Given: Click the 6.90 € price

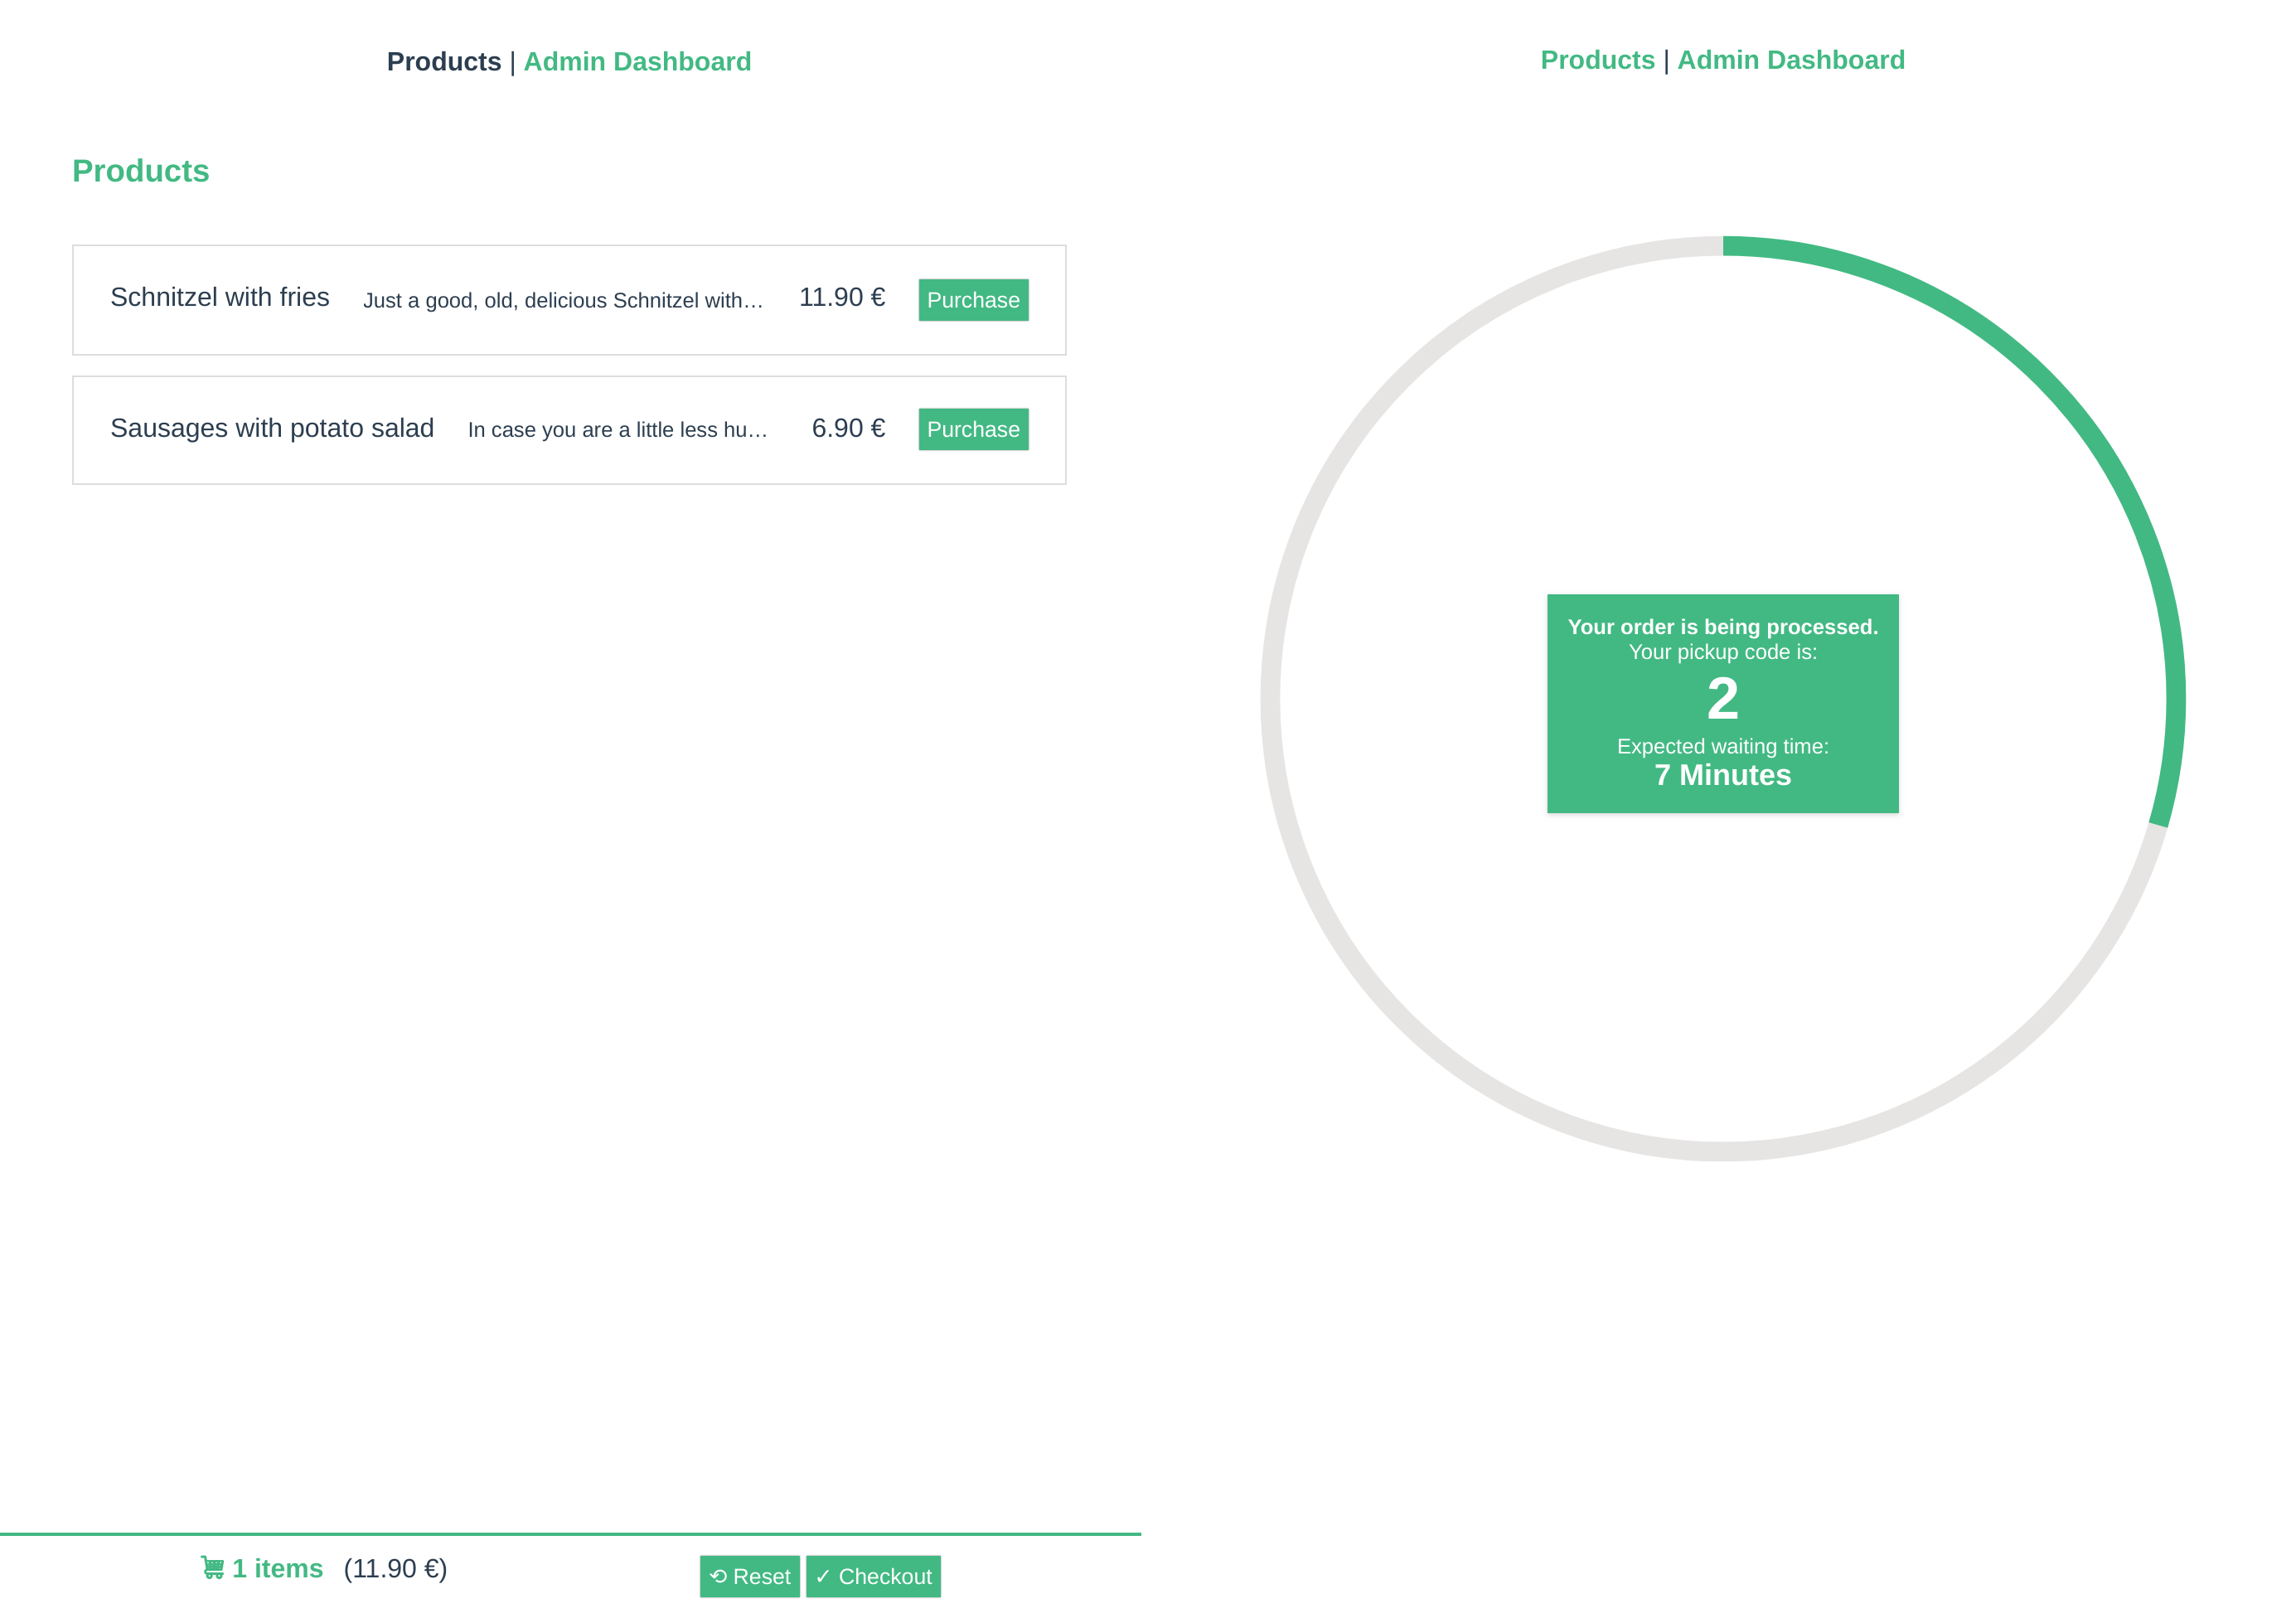Looking at the screenshot, I should click(848, 428).
